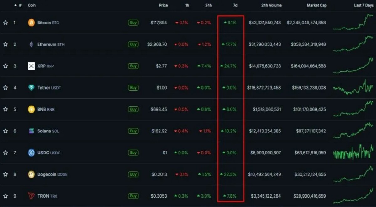376x207 pixels.
Task: Click the 7d column header
Action: pos(235,5)
